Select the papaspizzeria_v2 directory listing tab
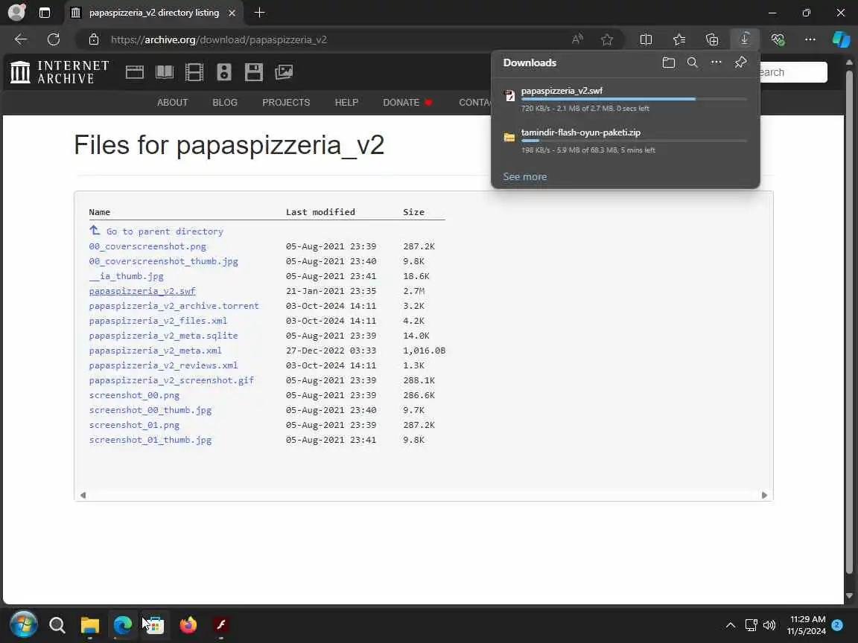858x643 pixels. click(x=154, y=13)
